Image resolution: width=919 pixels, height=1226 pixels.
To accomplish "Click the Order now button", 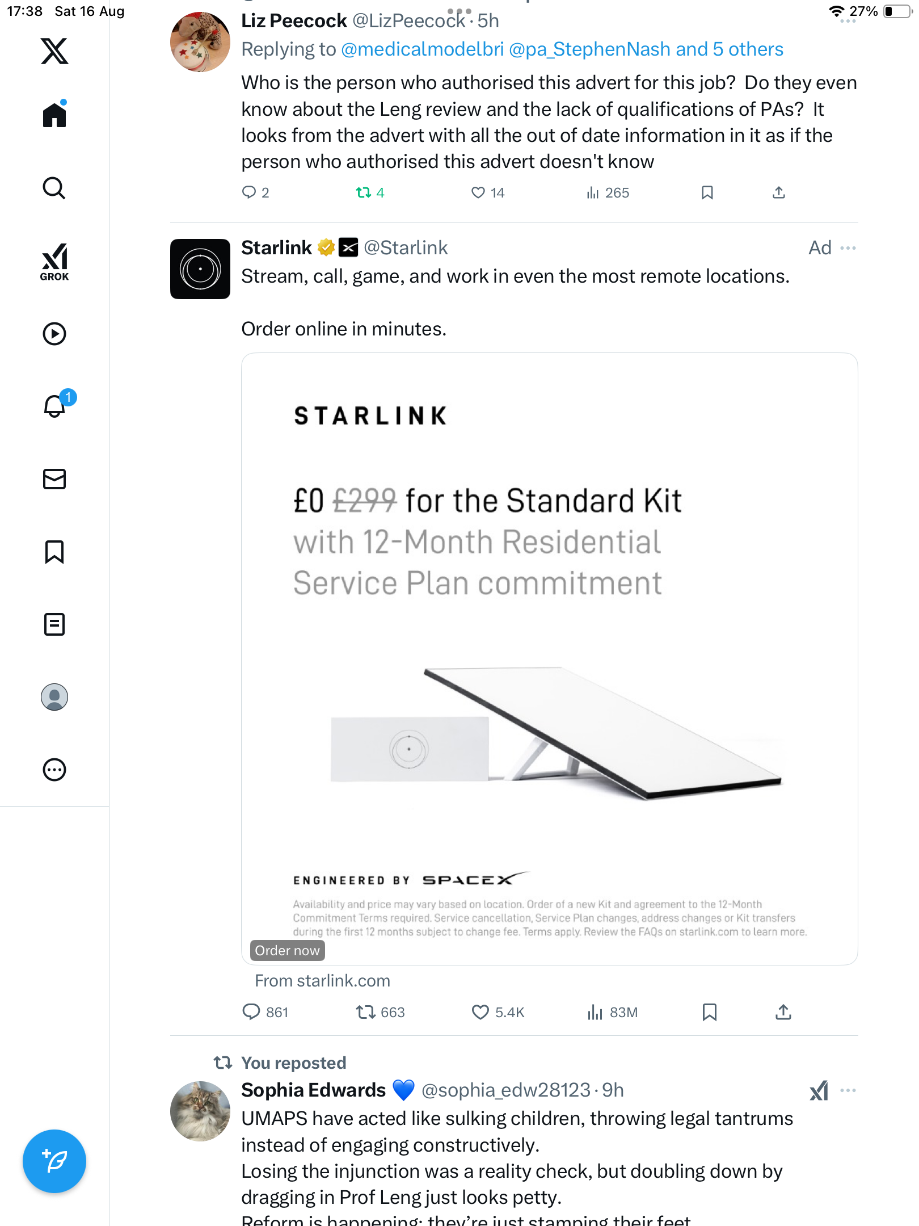I will coord(287,951).
